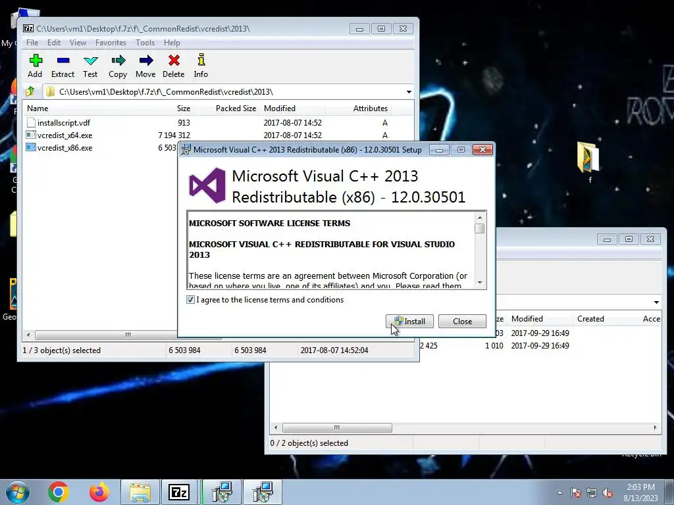Open the Favorites menu
This screenshot has width=674, height=505.
tap(111, 43)
